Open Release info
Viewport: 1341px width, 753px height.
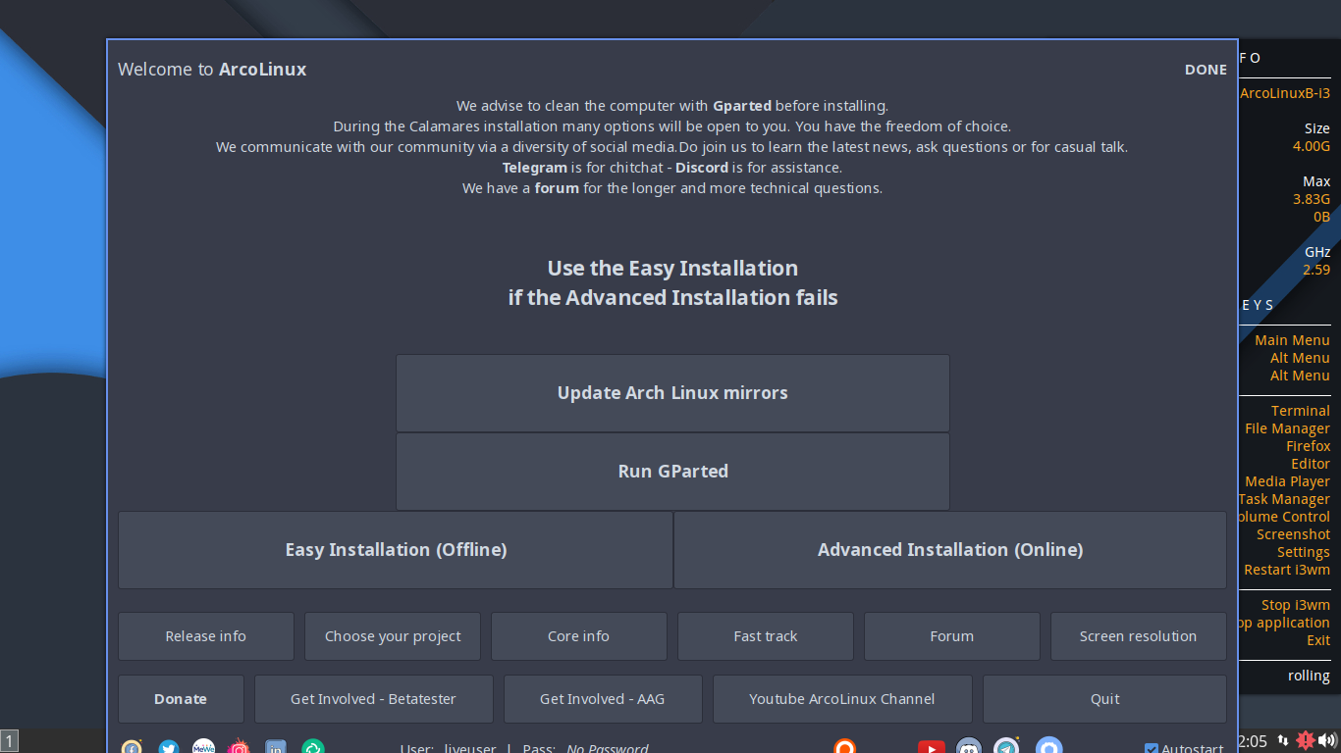pos(206,636)
